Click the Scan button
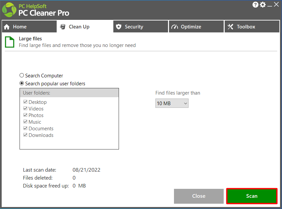Viewport: 282px width, 209px height. (x=252, y=196)
